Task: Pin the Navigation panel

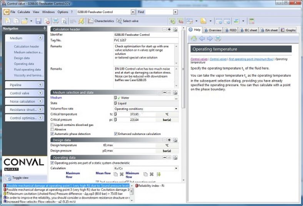Action: tap(45, 28)
